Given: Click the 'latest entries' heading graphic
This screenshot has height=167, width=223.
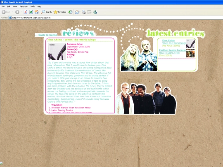Looking at the screenshot, I should (176, 33).
